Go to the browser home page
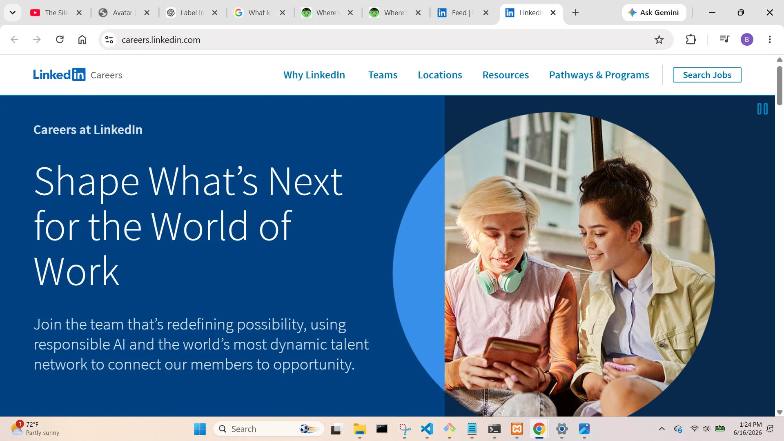Viewport: 784px width, 441px height. coord(82,40)
